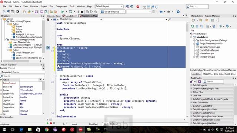Viewport: 237px width, 133px height.
Task: Click the macro play green triangle
Action: [48, 123]
